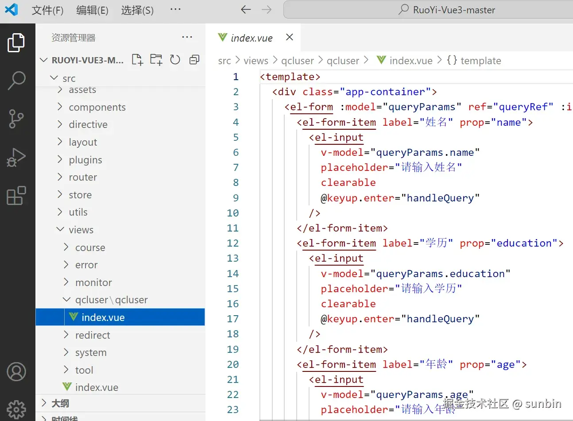Open the Source Control view
The height and width of the screenshot is (421, 573).
click(x=16, y=119)
